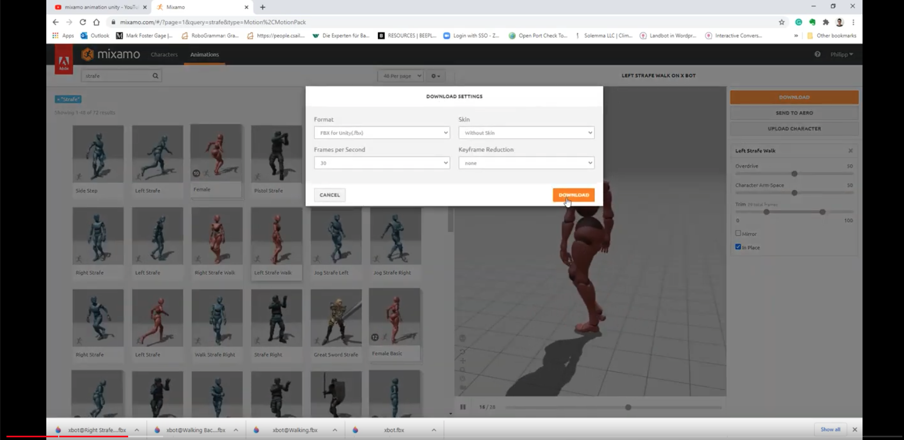
Task: Bookmark this page with star icon
Action: [x=781, y=22]
